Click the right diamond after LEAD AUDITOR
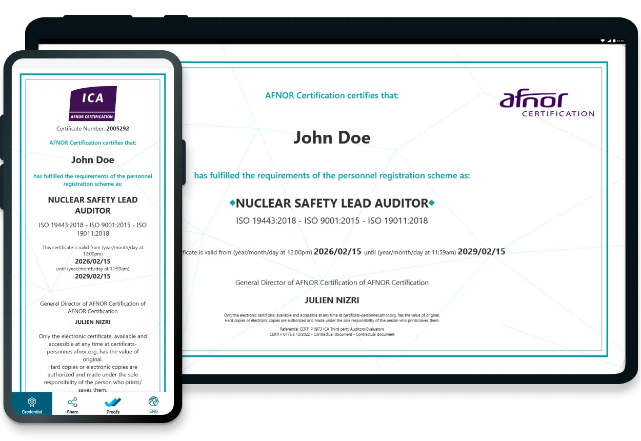The image size is (641, 441). [432, 203]
